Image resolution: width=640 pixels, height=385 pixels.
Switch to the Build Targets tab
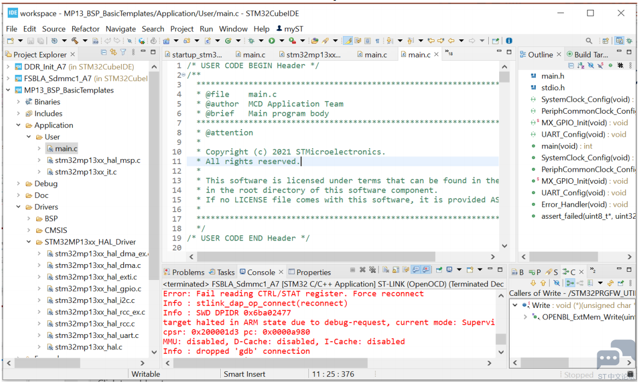(587, 55)
